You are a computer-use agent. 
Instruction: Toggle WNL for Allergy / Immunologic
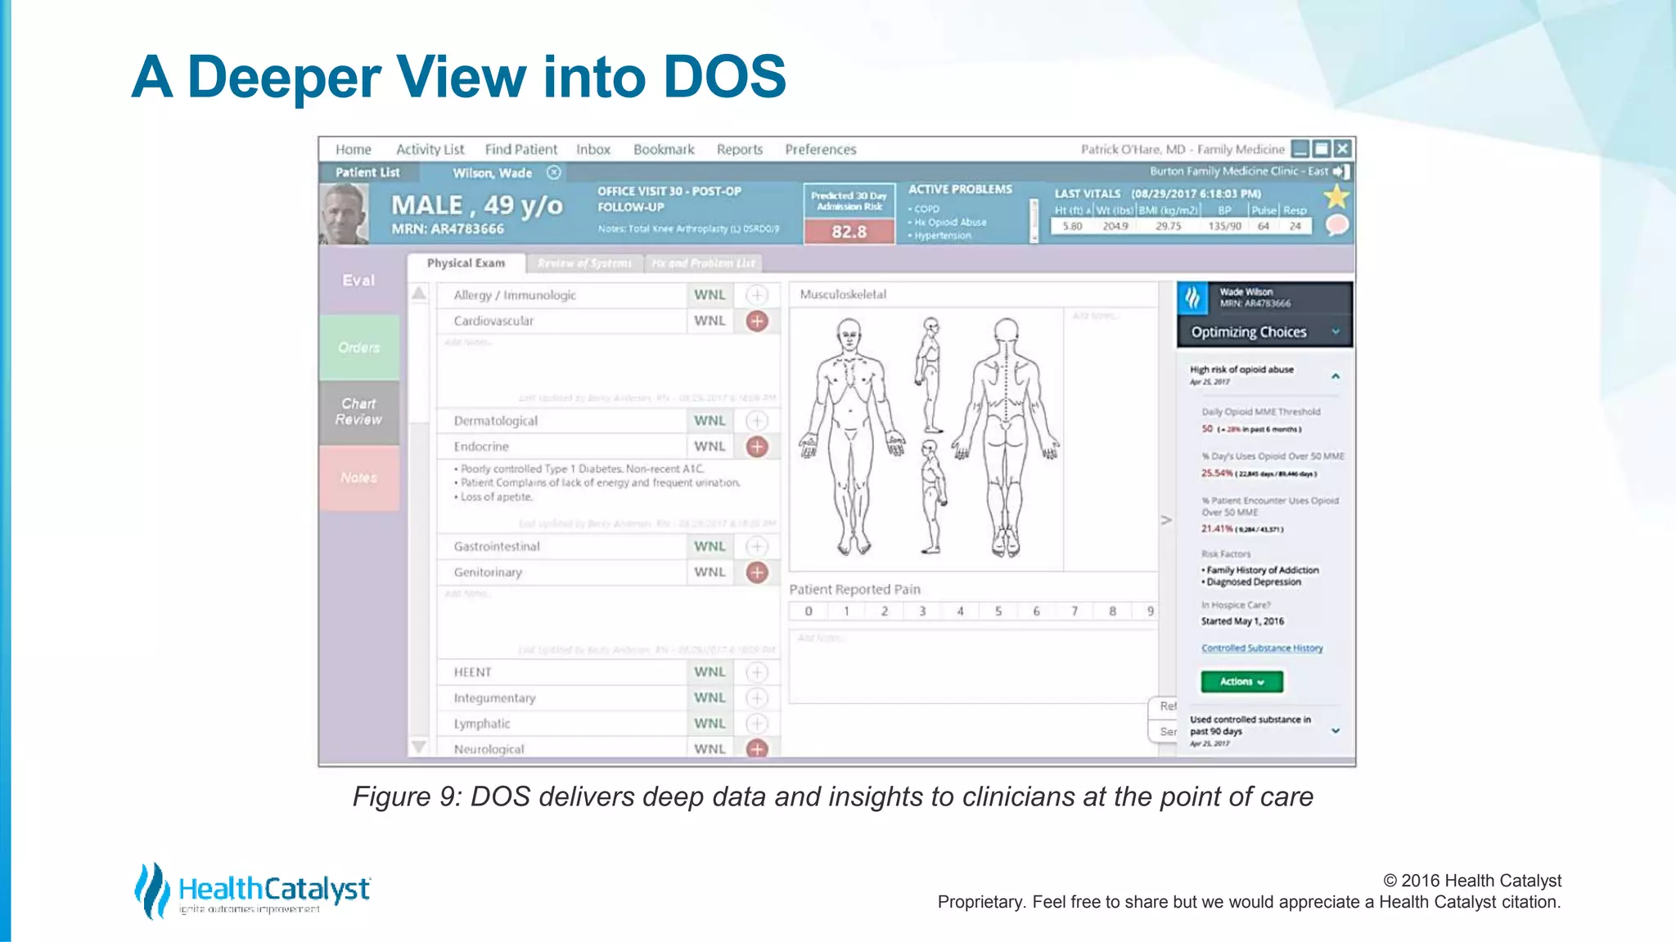(x=710, y=295)
